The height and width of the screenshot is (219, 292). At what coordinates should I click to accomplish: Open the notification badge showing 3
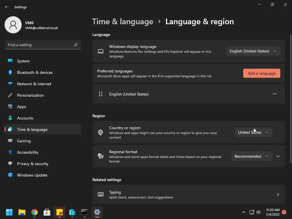(284, 212)
